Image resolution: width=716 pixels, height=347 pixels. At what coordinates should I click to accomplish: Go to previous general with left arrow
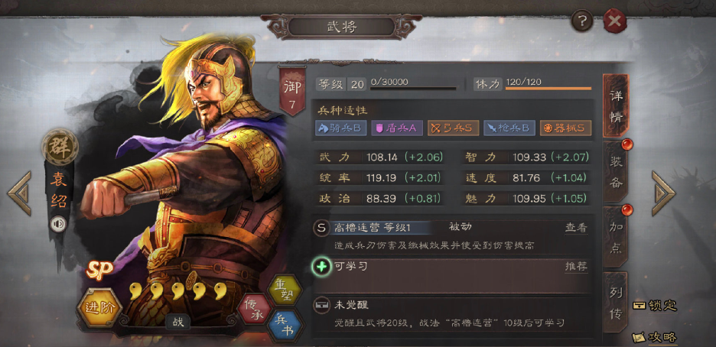point(20,193)
